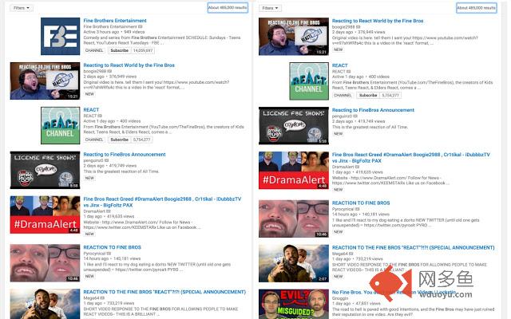Click the 14,059,697 subscriber count
The width and height of the screenshot is (511, 319).
pos(143,50)
